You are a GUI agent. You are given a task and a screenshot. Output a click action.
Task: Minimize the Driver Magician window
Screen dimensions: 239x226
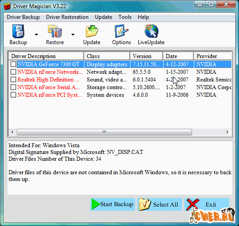point(200,5)
